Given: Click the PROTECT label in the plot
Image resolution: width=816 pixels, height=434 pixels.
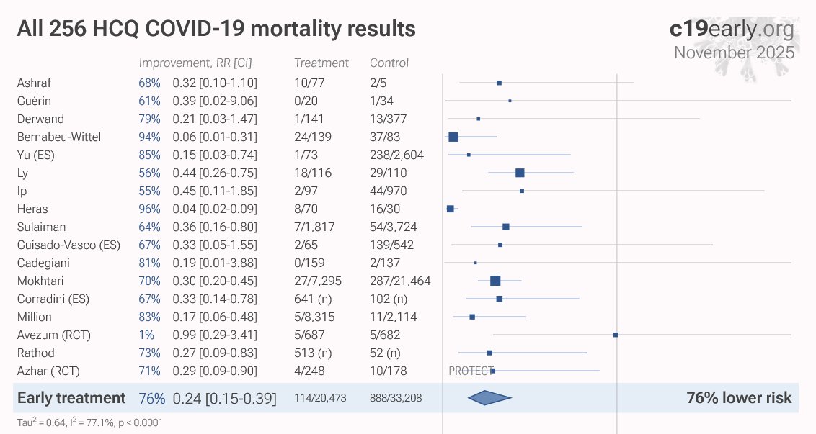Looking at the screenshot, I should click(x=469, y=371).
